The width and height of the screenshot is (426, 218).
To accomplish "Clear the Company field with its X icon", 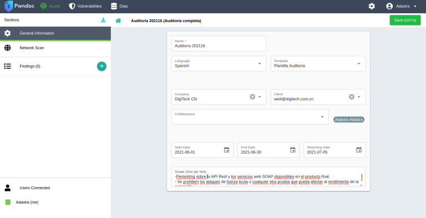I will [252, 97].
